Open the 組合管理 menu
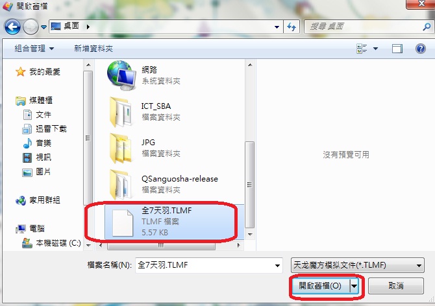Viewport: 435px width, 306px height. [34, 49]
